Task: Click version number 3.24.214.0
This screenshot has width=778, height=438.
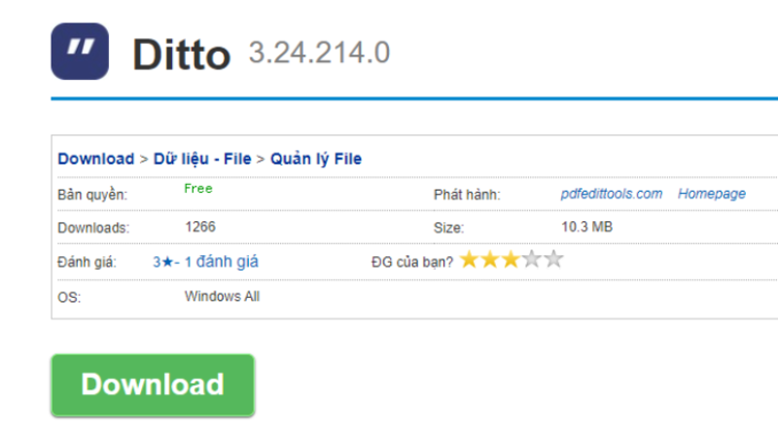Action: (x=319, y=53)
